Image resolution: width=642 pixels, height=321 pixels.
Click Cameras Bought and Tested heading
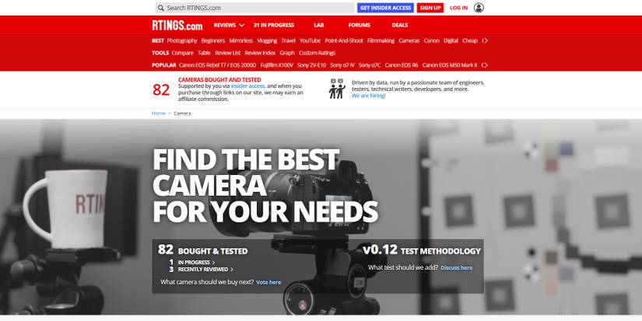tap(219, 80)
